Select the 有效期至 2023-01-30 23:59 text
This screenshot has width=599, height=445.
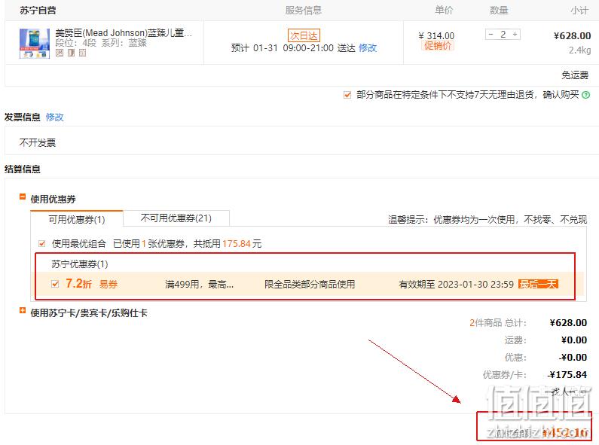[x=456, y=285]
